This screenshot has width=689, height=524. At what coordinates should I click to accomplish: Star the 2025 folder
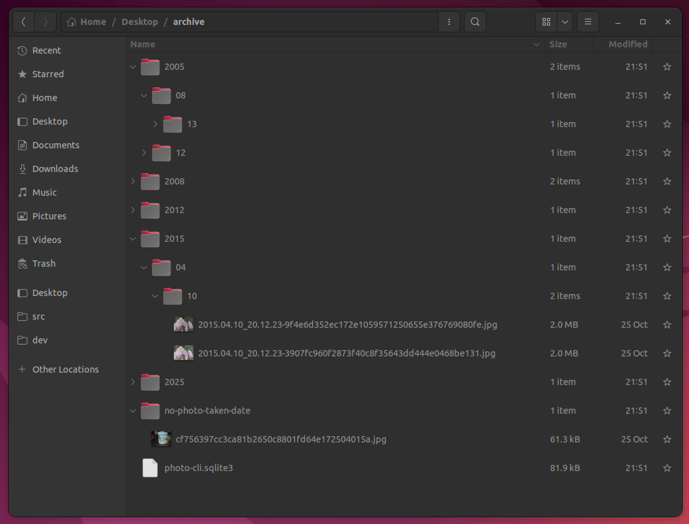(x=667, y=382)
